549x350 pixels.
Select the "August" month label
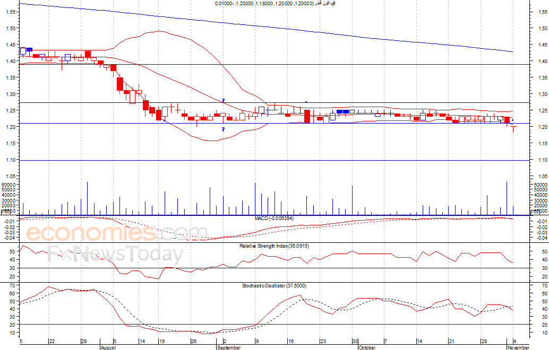[108, 347]
